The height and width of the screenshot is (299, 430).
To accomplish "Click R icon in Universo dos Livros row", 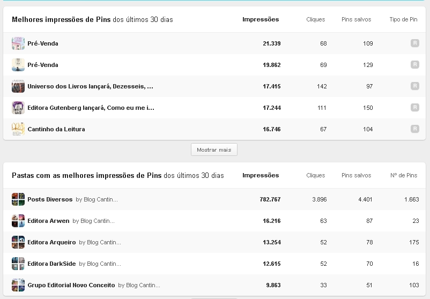I will 414,86.
